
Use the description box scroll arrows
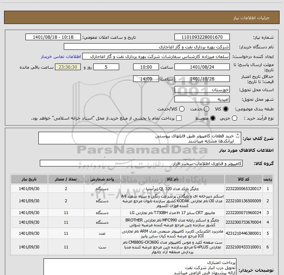pyautogui.click(x=238, y=135)
